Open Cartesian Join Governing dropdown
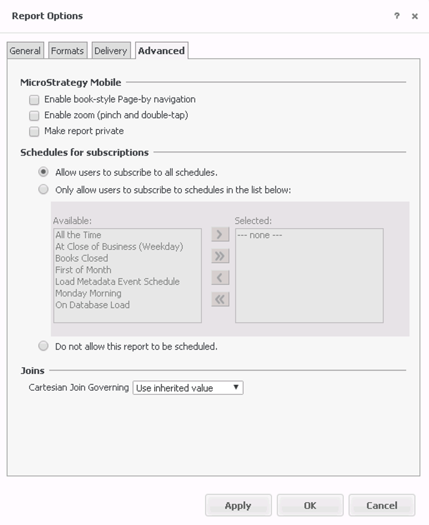The height and width of the screenshot is (525, 429). point(188,388)
